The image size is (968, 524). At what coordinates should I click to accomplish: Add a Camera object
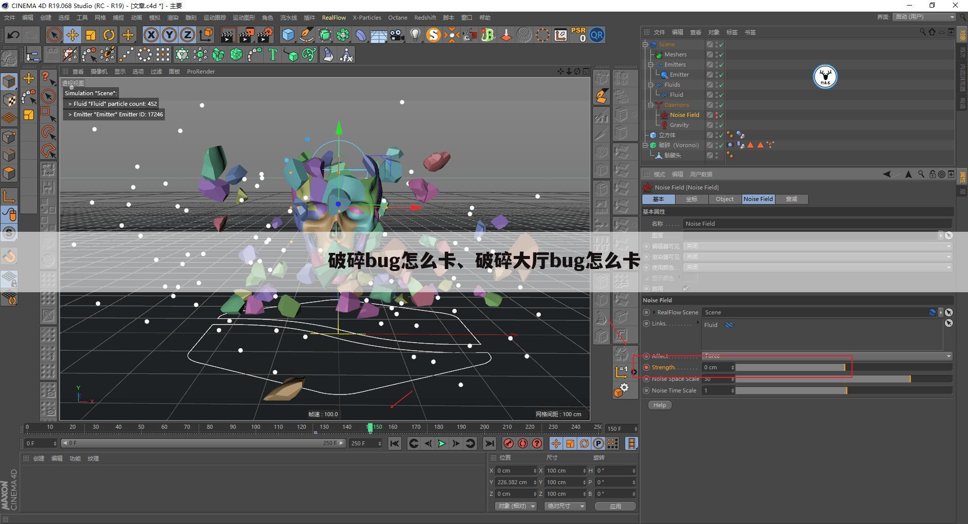pyautogui.click(x=397, y=35)
